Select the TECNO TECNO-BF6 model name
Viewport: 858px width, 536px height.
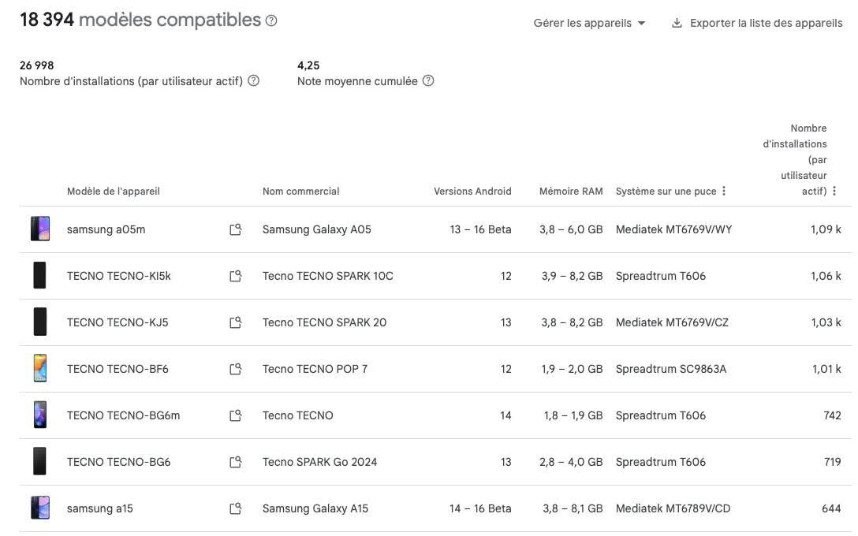(x=118, y=369)
